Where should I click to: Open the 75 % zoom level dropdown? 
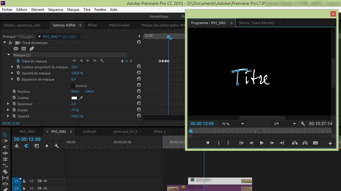[233, 124]
